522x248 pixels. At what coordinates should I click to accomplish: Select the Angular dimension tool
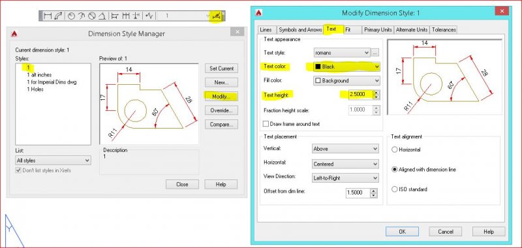coord(102,16)
